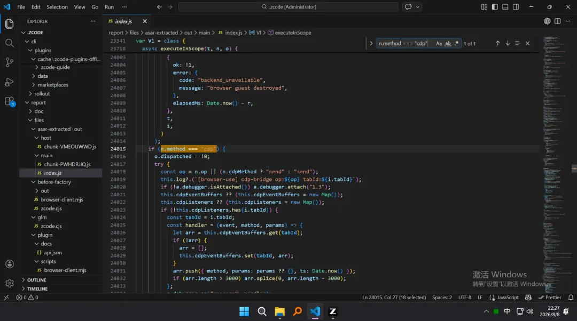Open the Explorer view in activity bar
Viewport: 577px width, 321px height.
(x=10, y=24)
